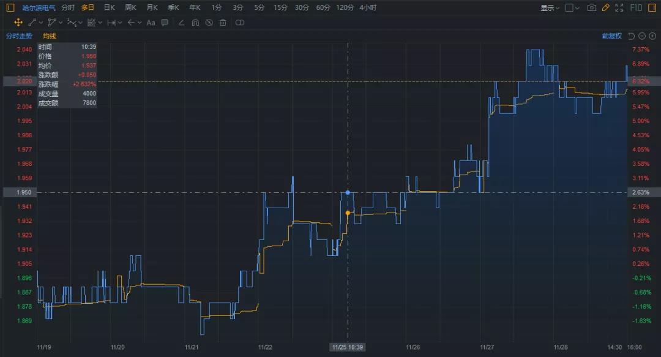661x357 pixels.
Task: Select the move/pan crosshair tool
Action: (x=18, y=22)
